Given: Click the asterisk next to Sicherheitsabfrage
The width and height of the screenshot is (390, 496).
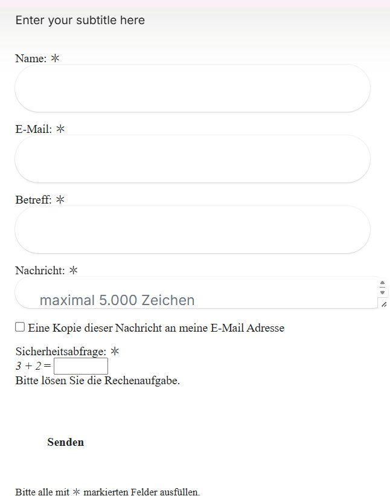Looking at the screenshot, I should point(115,351).
